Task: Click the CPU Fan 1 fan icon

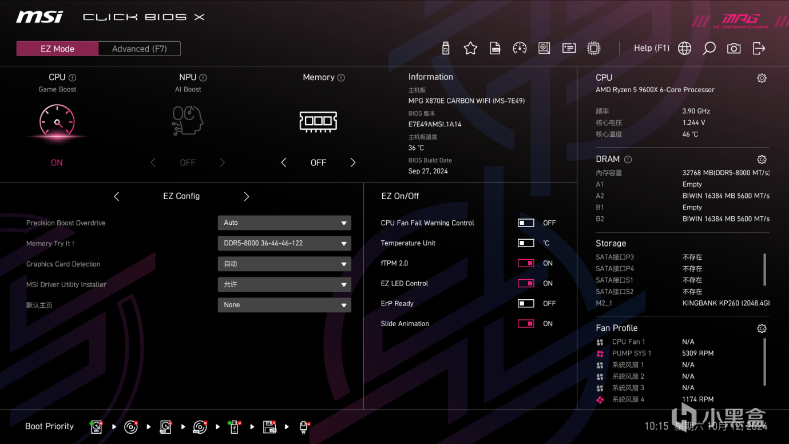Action: pyautogui.click(x=600, y=342)
